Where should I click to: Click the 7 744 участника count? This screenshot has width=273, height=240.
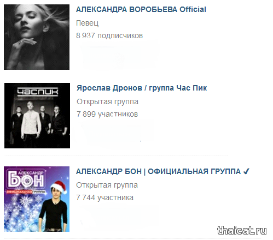pos(104,197)
